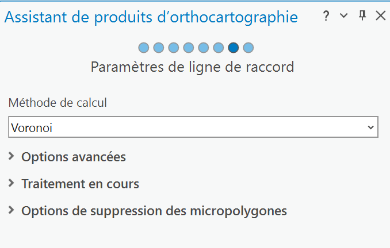Click the Méthode de calcul label
390x248 pixels.
58,103
